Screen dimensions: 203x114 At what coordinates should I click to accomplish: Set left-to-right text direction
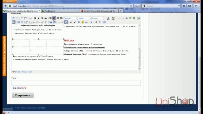click(96, 22)
